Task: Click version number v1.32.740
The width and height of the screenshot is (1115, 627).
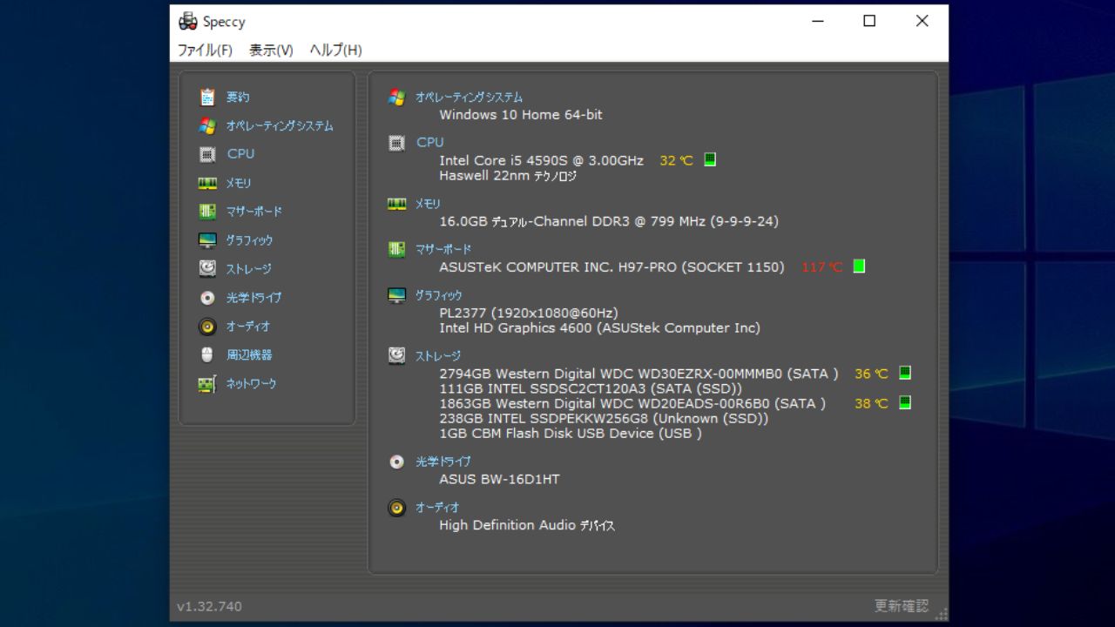Action: [x=210, y=606]
